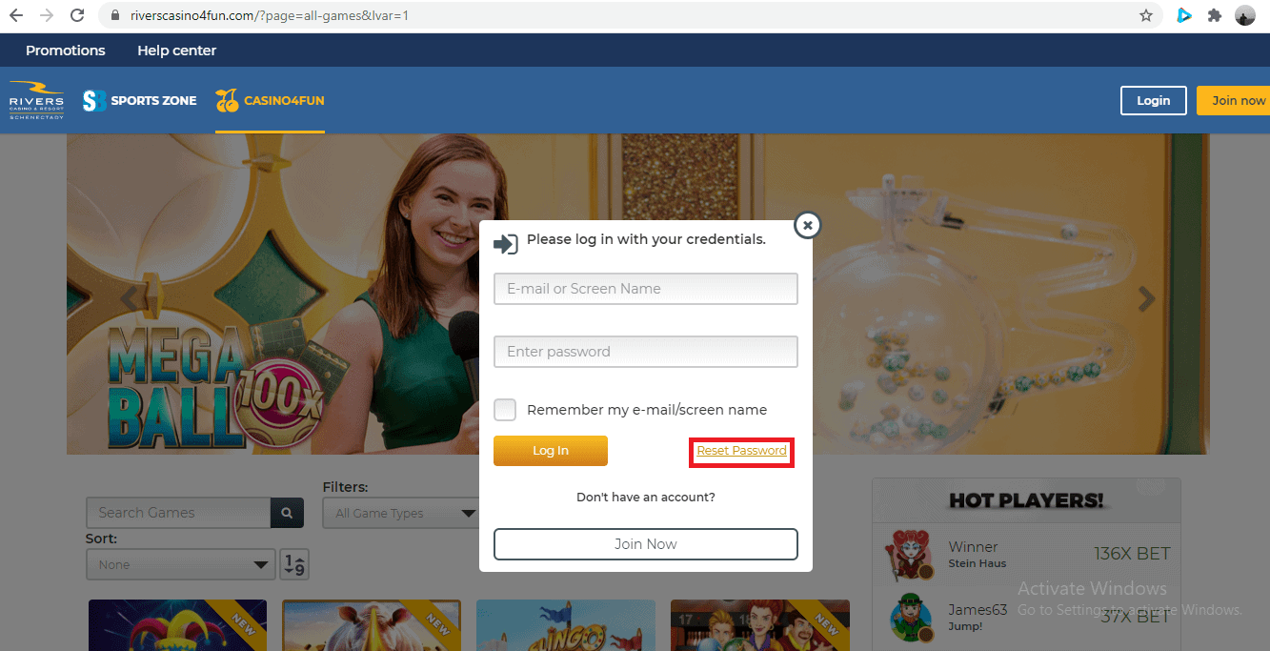
Task: Click the Rivers Casino & Resort logo
Action: click(x=35, y=100)
